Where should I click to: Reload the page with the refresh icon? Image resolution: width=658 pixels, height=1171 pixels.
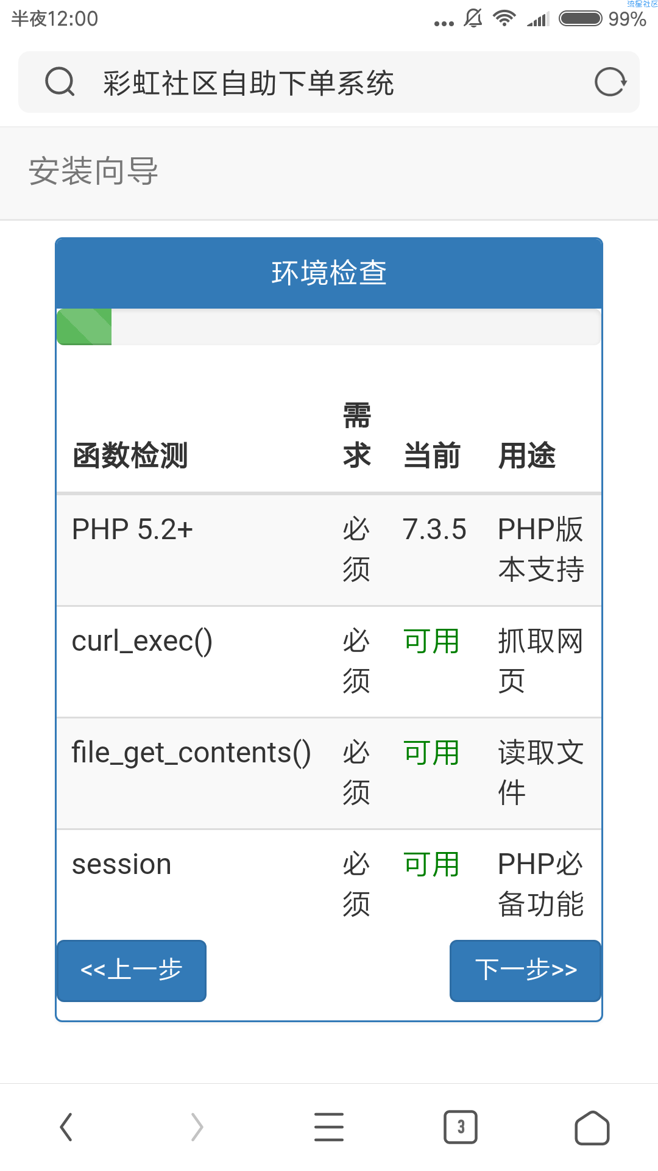point(610,82)
